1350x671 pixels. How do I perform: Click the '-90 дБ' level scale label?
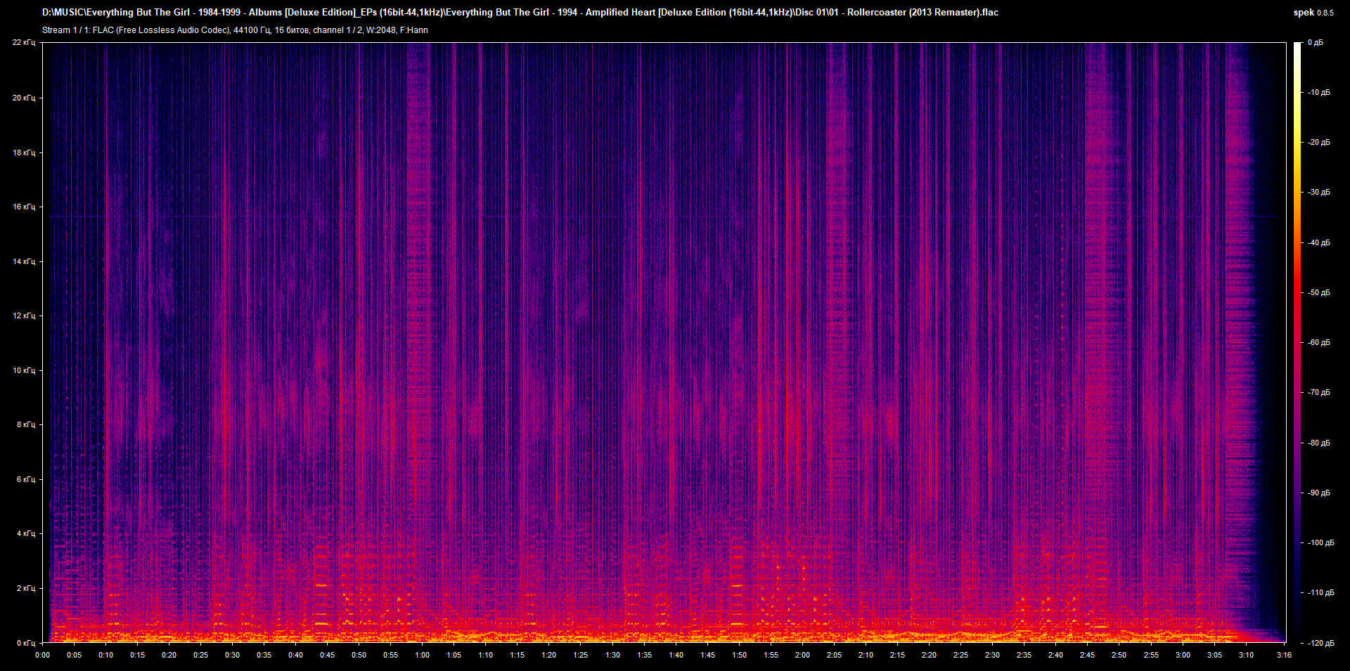click(1319, 493)
